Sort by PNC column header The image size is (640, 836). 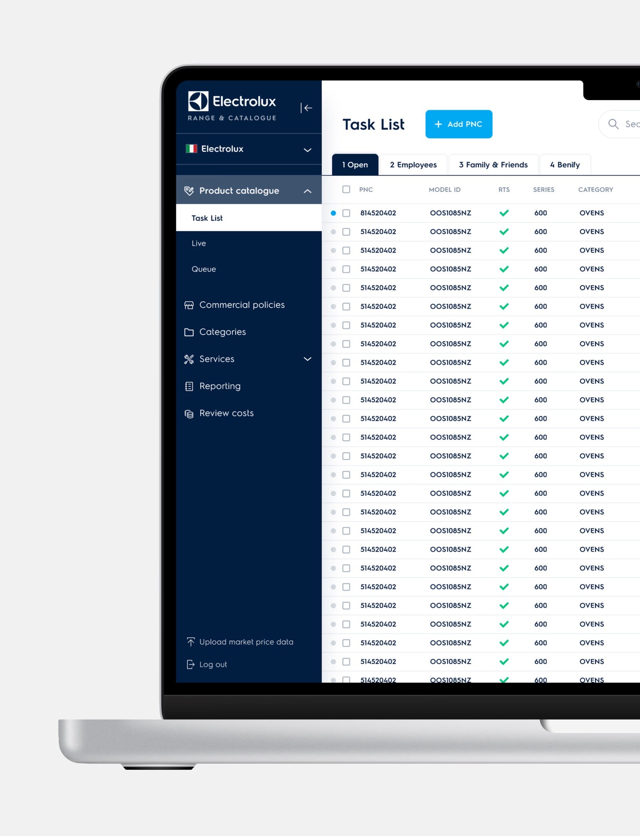click(366, 190)
